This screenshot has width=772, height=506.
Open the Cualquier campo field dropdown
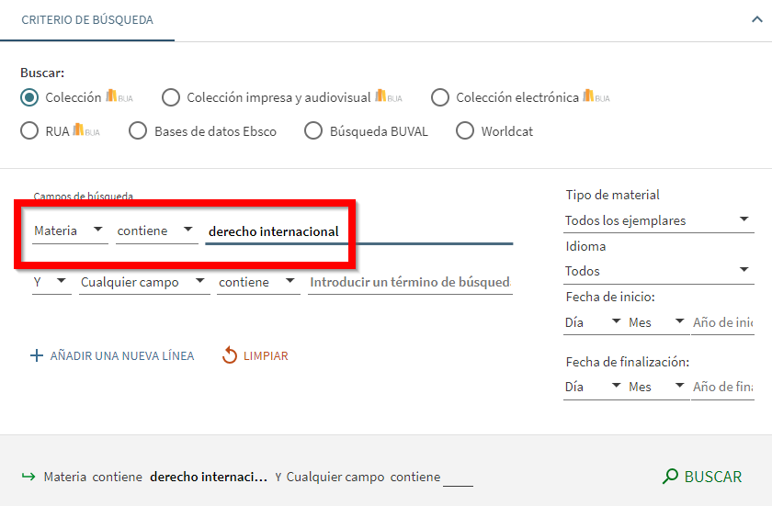click(x=144, y=282)
